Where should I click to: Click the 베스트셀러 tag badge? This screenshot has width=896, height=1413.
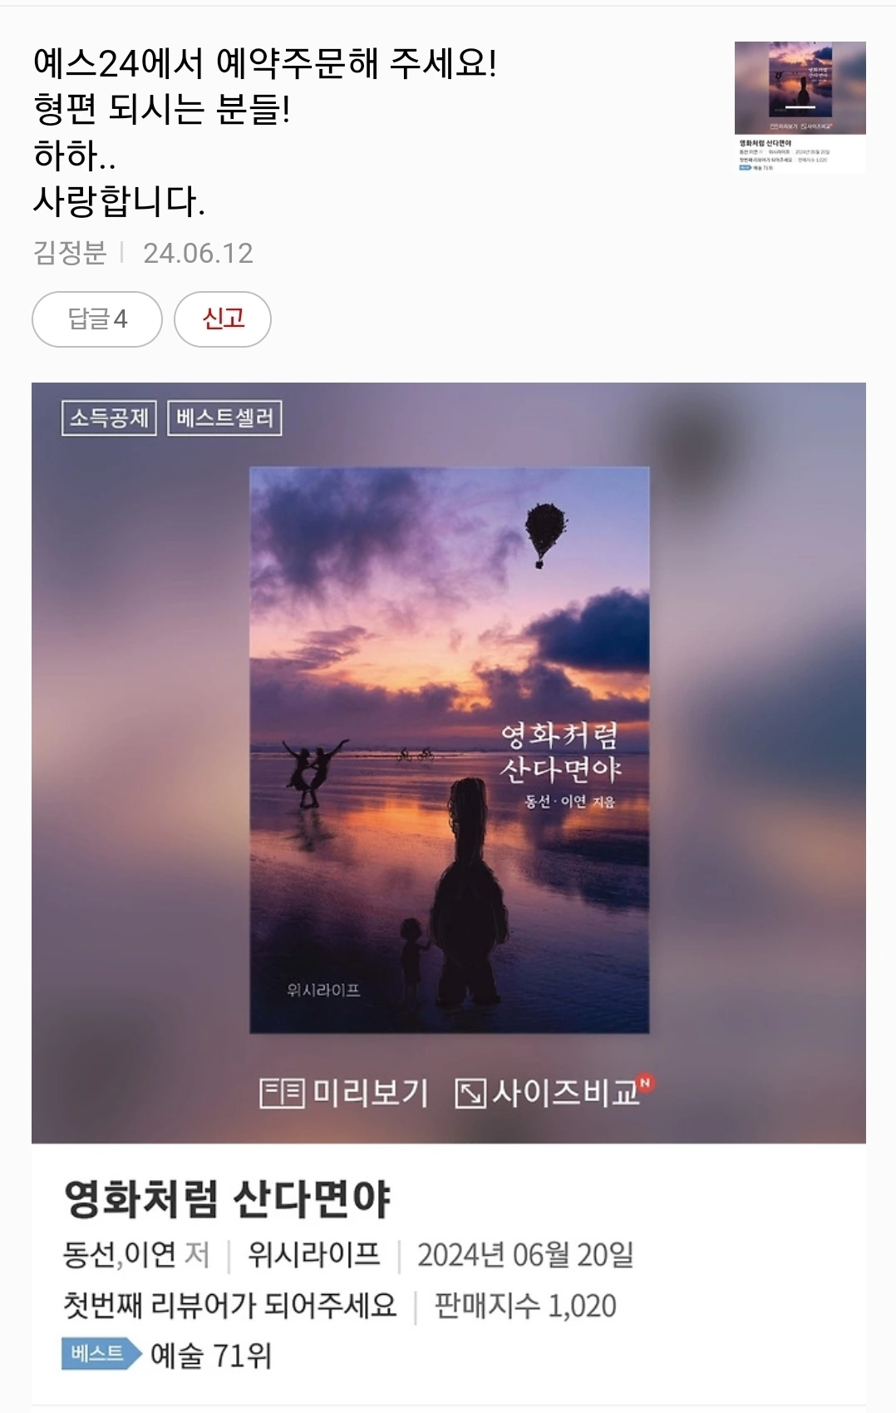click(225, 417)
